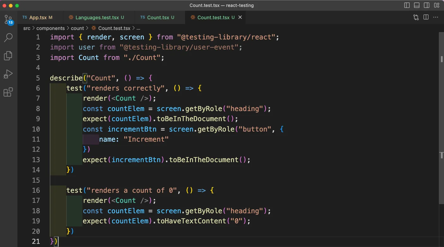The height and width of the screenshot is (247, 444).
Task: Open the editor More Actions ellipsis
Action: [436, 17]
